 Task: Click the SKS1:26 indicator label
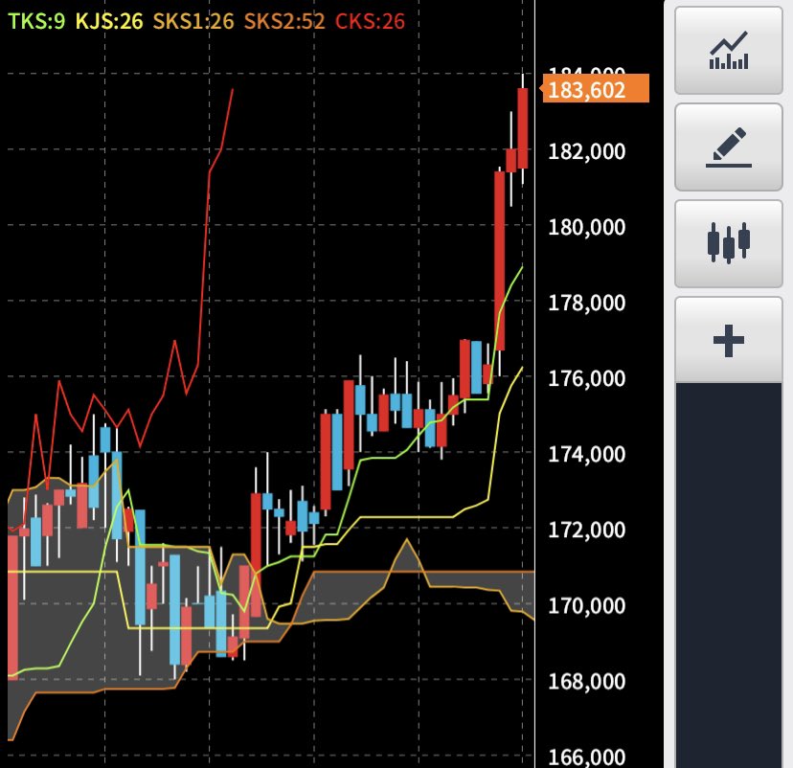(193, 21)
